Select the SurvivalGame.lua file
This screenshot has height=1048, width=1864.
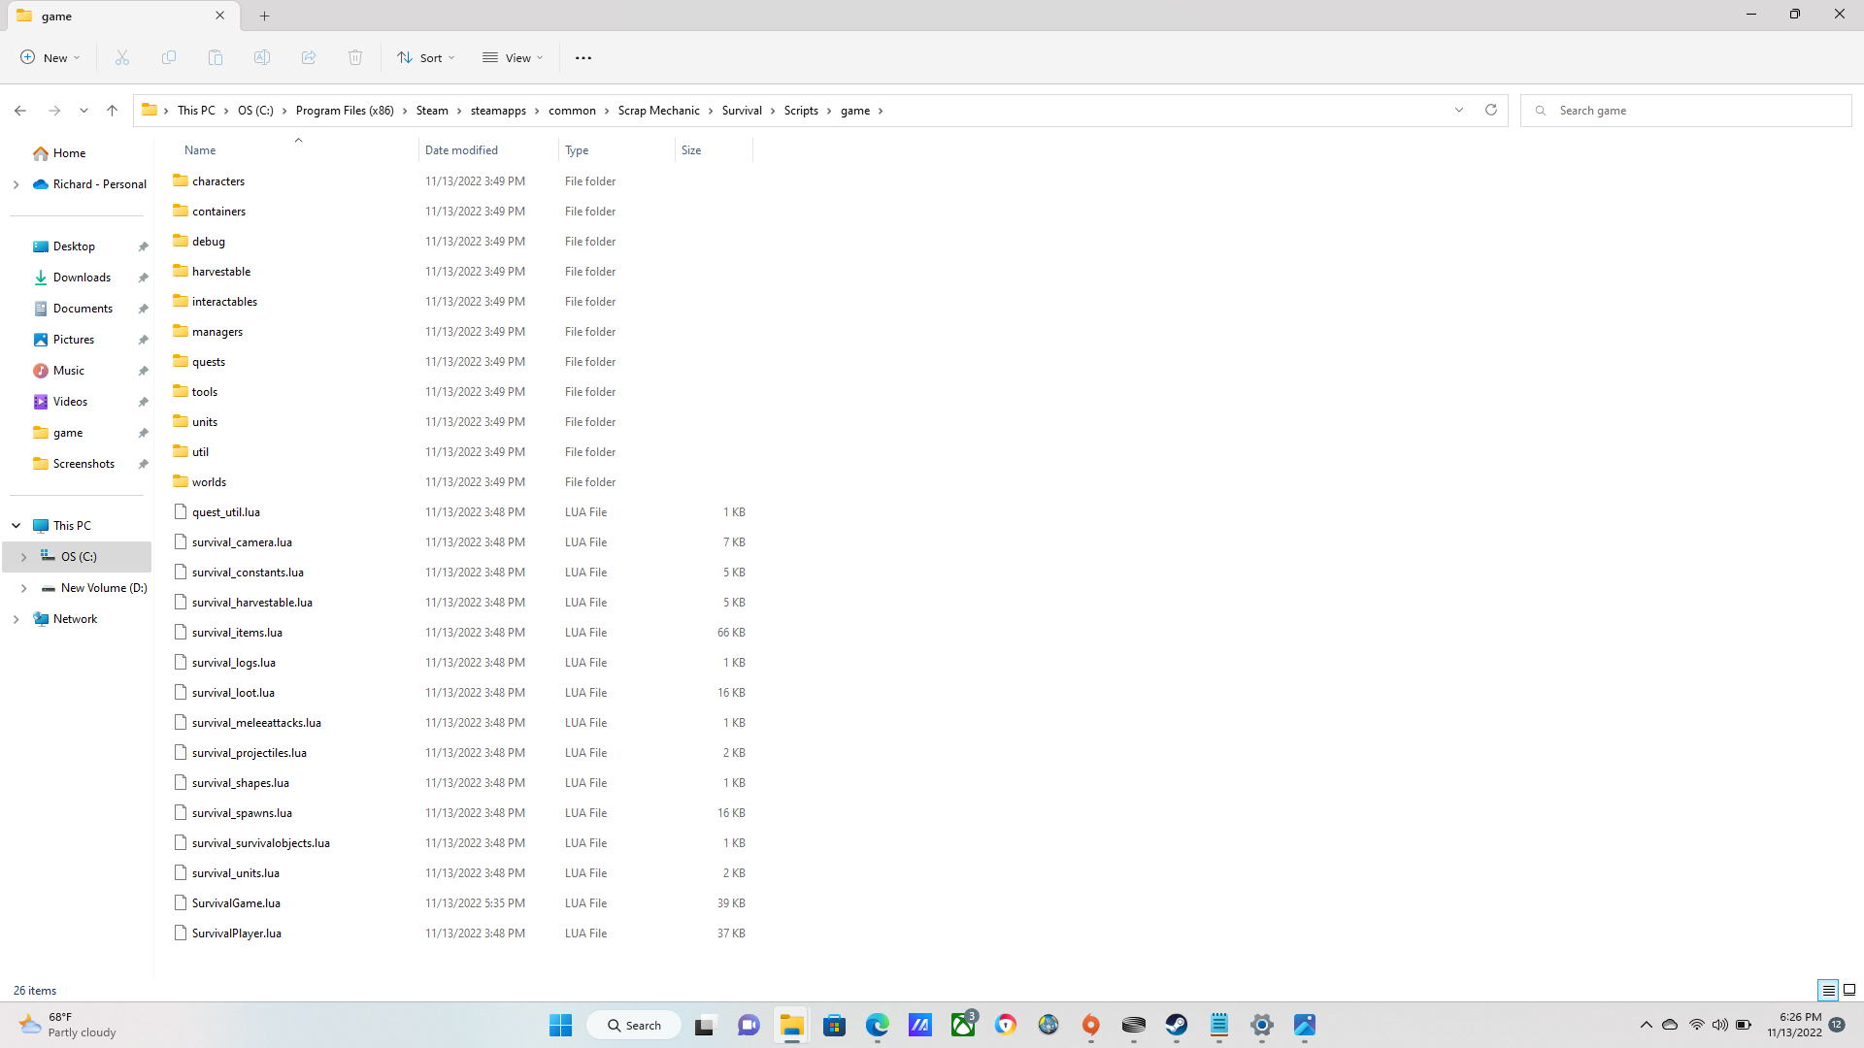pos(236,903)
